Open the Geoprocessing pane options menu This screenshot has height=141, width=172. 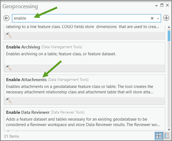click(156, 5)
